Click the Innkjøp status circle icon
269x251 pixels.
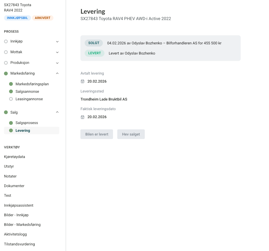tap(6, 41)
